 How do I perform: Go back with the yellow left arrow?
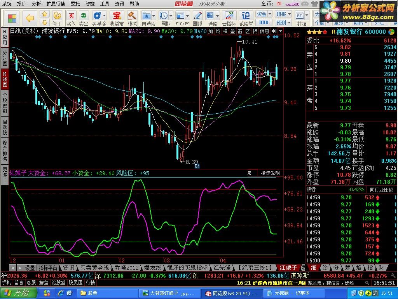click(x=30, y=18)
